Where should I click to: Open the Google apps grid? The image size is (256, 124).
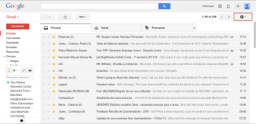pos(220,6)
